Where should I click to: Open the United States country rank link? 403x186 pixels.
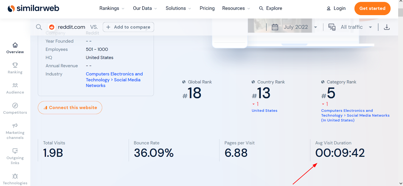(264, 110)
